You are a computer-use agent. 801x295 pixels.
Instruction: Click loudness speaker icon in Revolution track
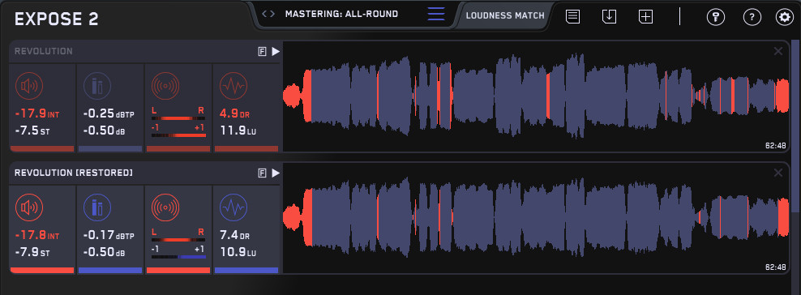29,86
